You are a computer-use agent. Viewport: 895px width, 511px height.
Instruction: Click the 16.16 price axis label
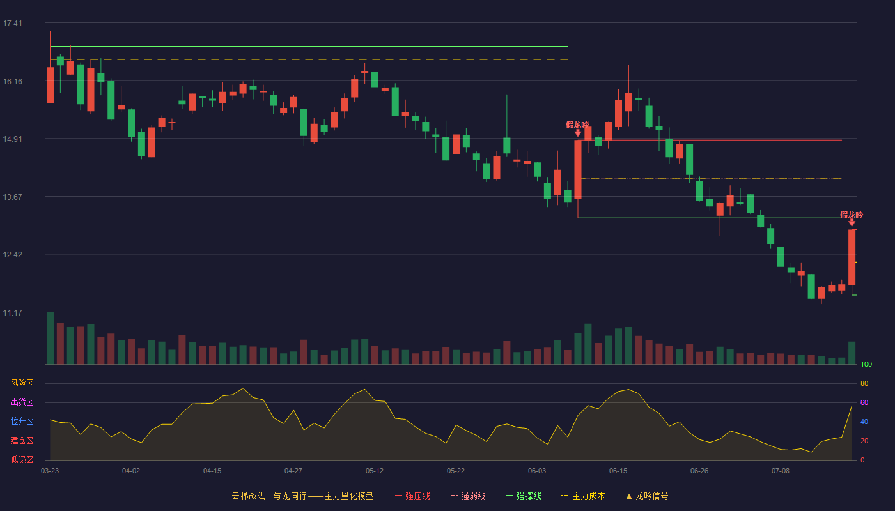pyautogui.click(x=12, y=82)
